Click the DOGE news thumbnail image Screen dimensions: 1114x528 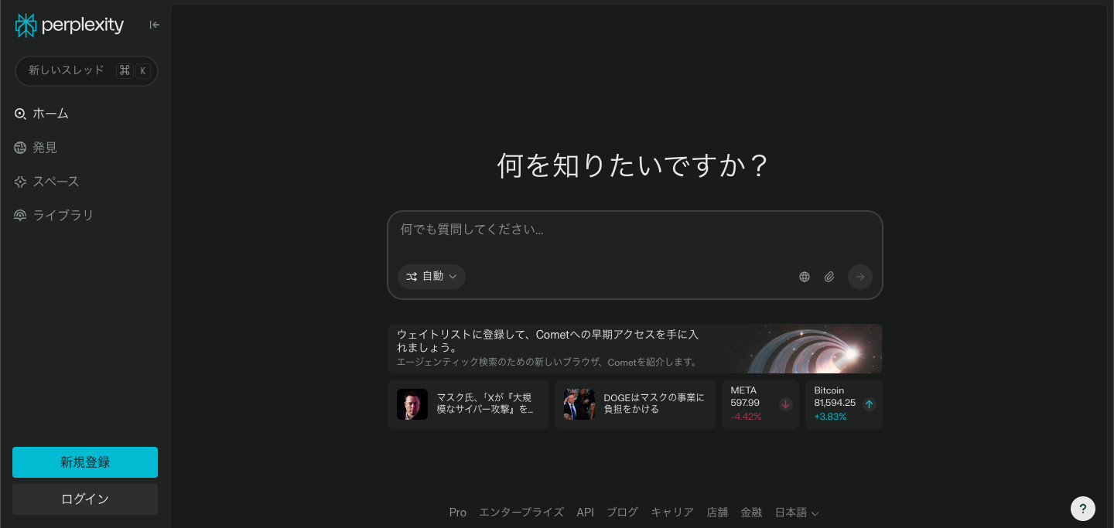point(579,404)
